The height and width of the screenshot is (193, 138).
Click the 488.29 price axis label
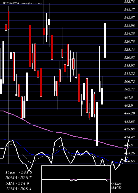click(129, 114)
